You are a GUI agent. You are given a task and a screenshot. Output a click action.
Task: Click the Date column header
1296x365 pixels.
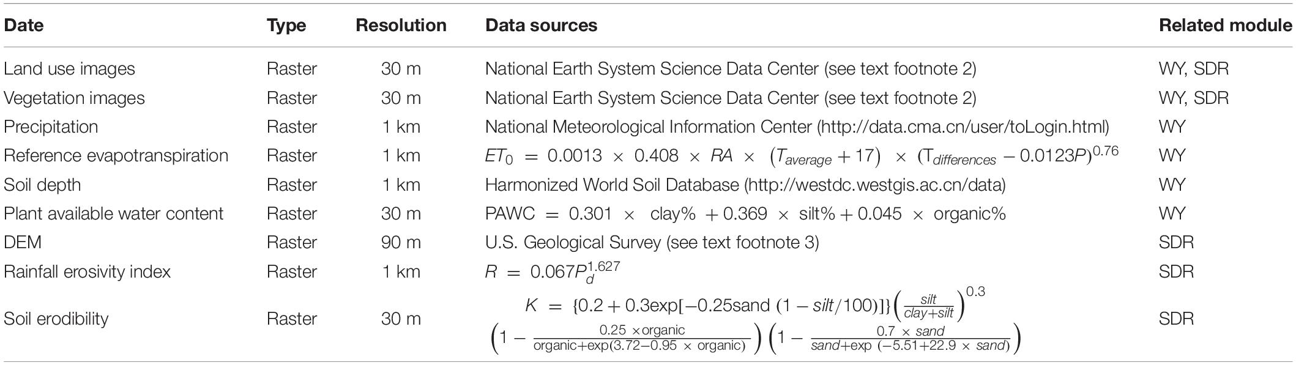(x=23, y=26)
